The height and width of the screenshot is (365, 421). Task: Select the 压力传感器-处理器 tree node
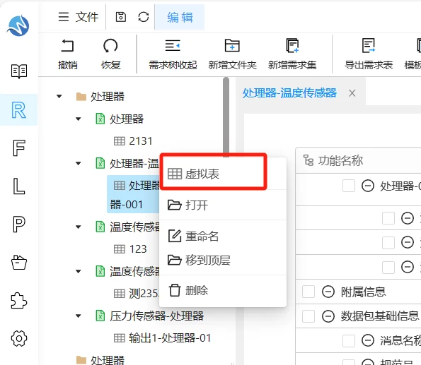156,316
